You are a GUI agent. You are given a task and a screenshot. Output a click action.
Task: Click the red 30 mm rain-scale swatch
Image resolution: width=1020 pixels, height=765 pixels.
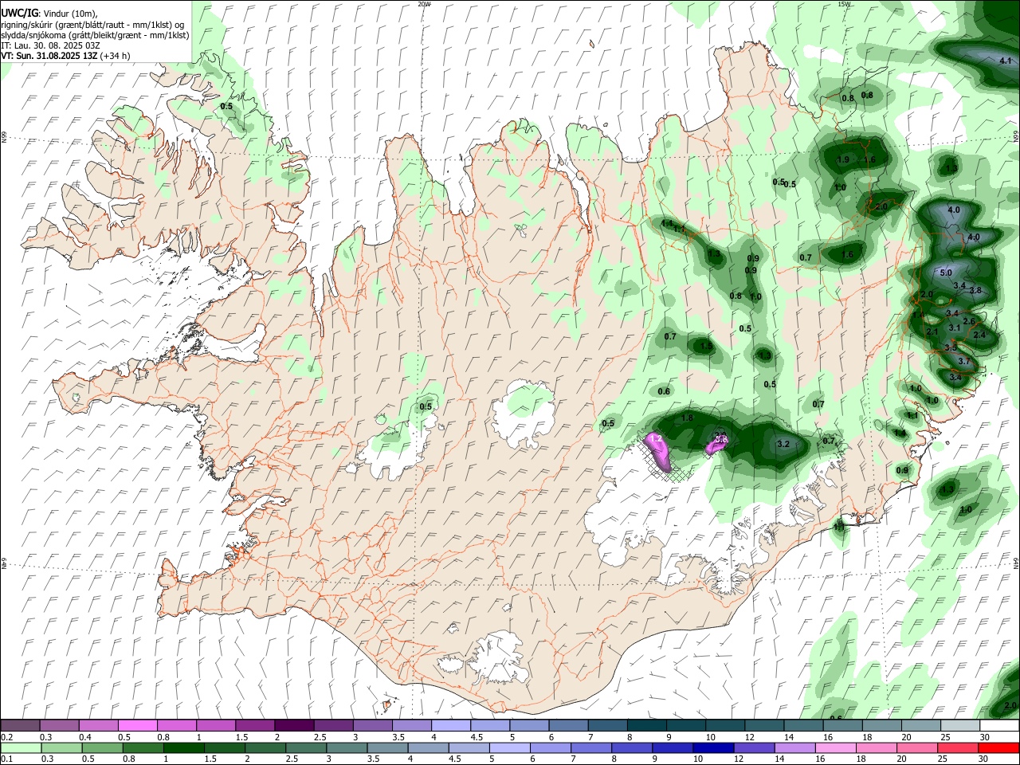(998, 748)
